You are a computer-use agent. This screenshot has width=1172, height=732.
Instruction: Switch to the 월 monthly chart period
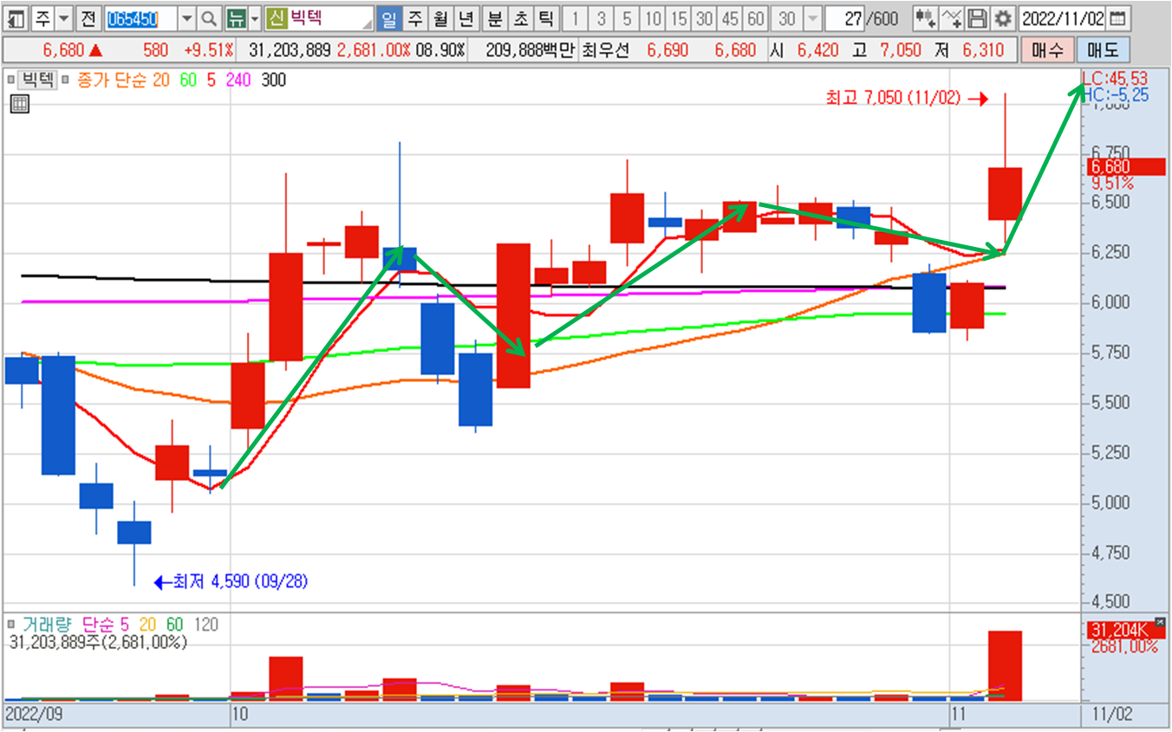[x=440, y=18]
